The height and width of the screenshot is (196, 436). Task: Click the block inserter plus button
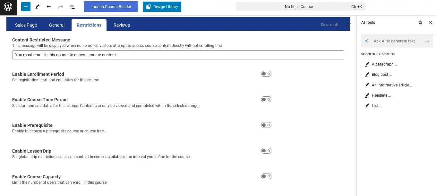26,7
